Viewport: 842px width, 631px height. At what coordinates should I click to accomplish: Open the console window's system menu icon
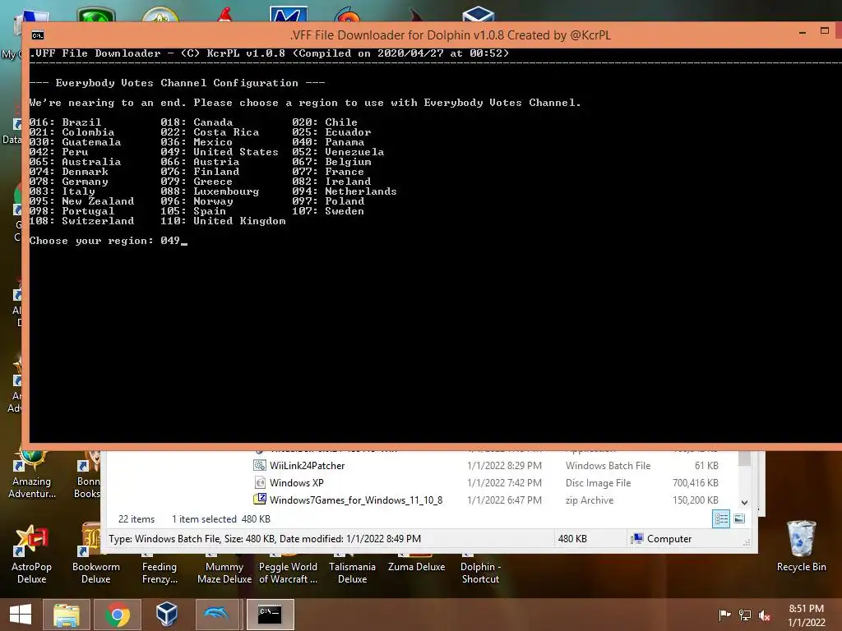point(37,35)
